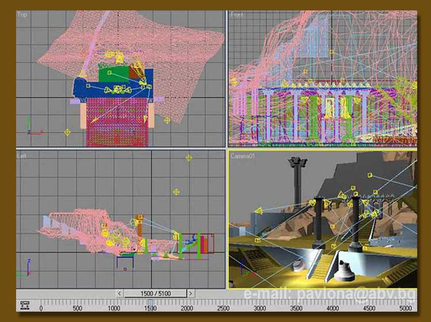Jump to frame 2000 on the track bar
Screen dimensions: 431x322
[187, 308]
